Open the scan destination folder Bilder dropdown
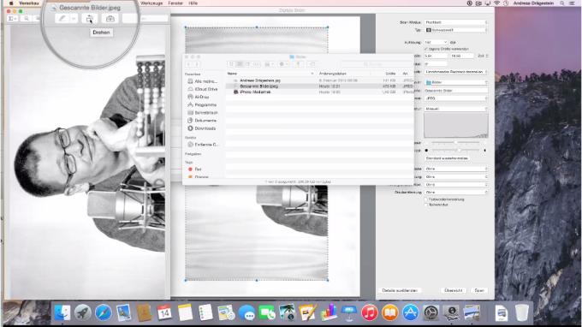 455,82
